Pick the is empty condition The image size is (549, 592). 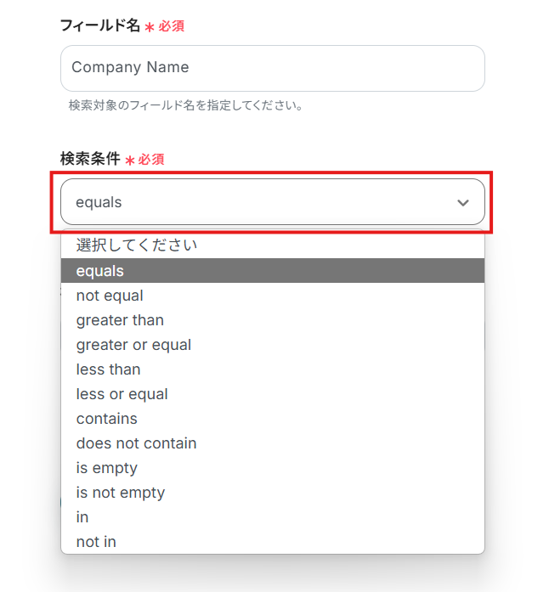pos(273,467)
